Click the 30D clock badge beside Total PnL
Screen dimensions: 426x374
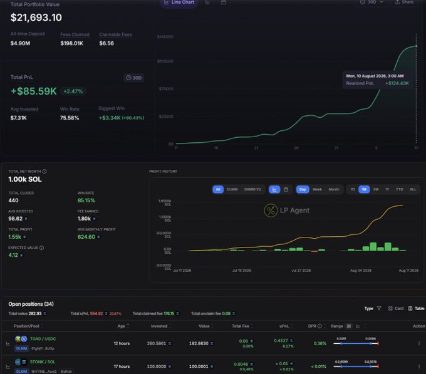pos(133,78)
